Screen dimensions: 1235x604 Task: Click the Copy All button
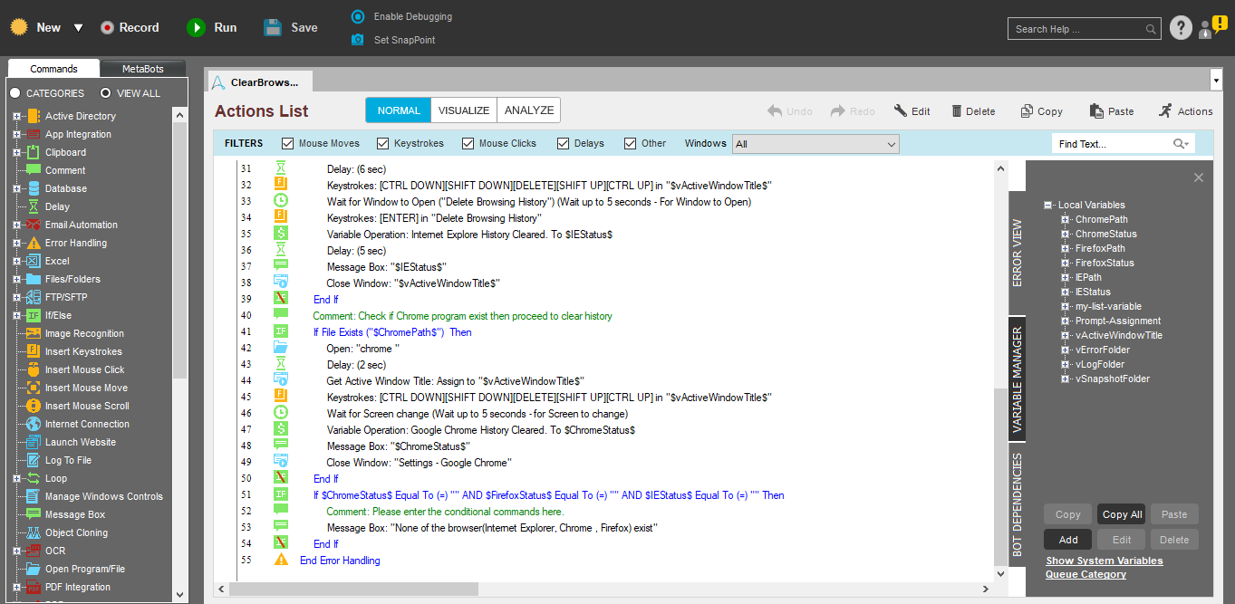tap(1121, 514)
